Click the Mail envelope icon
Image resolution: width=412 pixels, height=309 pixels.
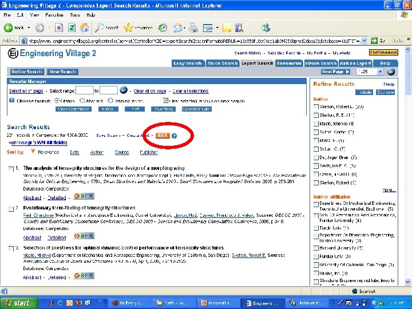coord(178,27)
